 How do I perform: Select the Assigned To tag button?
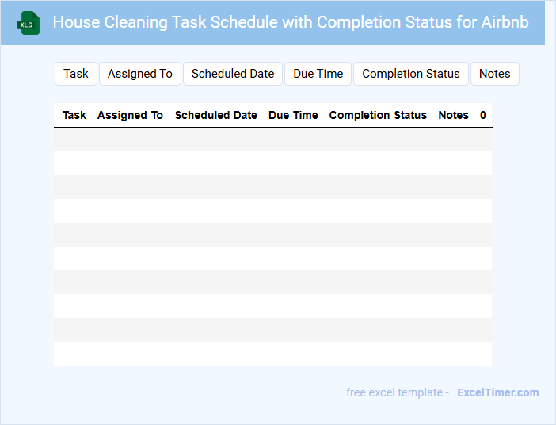click(140, 74)
